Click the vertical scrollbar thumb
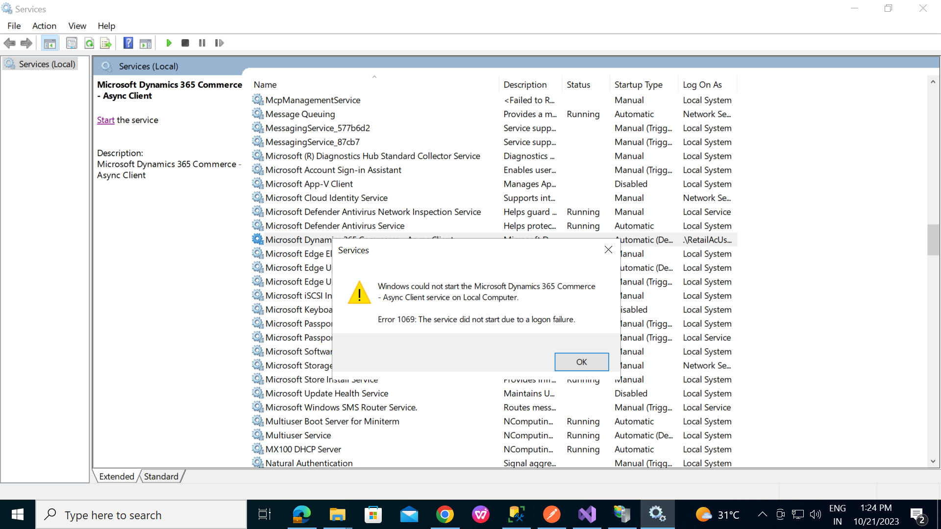The width and height of the screenshot is (941, 529). [x=933, y=240]
